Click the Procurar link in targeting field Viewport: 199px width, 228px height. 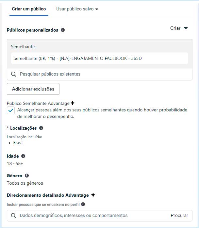[x=179, y=215]
